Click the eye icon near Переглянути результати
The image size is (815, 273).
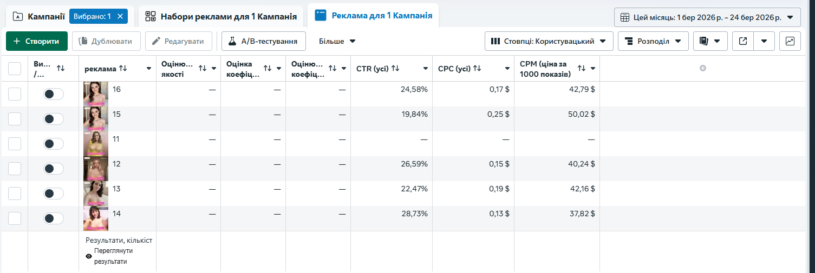(89, 256)
